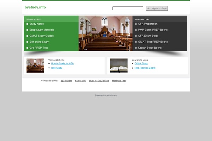Click arrow icon beside Eppp Study Materials
212x141 pixels.
(27, 30)
